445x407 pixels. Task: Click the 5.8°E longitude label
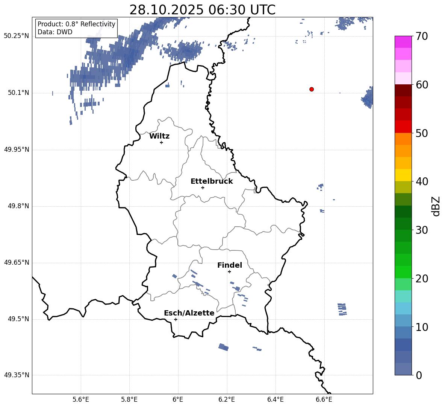(129, 399)
